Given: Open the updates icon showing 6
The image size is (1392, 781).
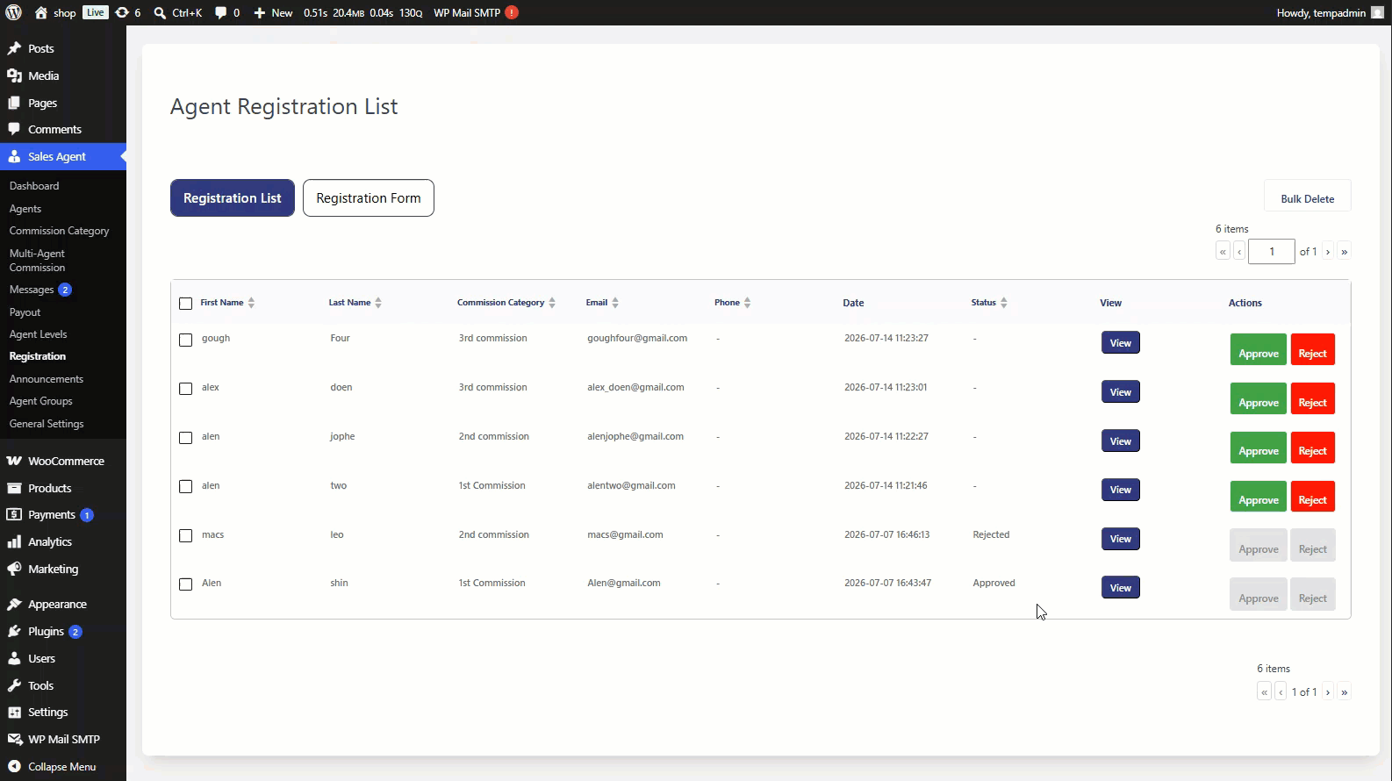Looking at the screenshot, I should pyautogui.click(x=122, y=12).
